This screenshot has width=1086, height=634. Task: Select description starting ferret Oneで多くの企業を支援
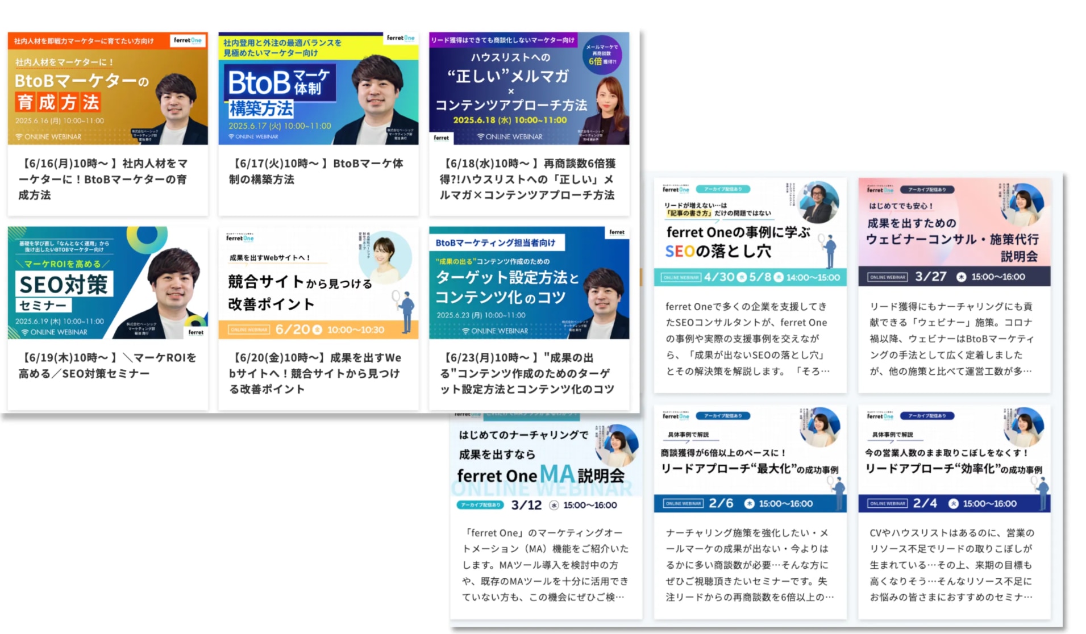(x=748, y=339)
